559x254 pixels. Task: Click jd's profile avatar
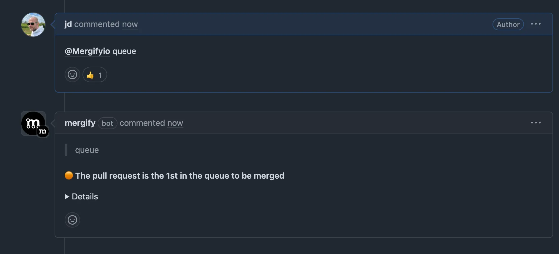[33, 25]
